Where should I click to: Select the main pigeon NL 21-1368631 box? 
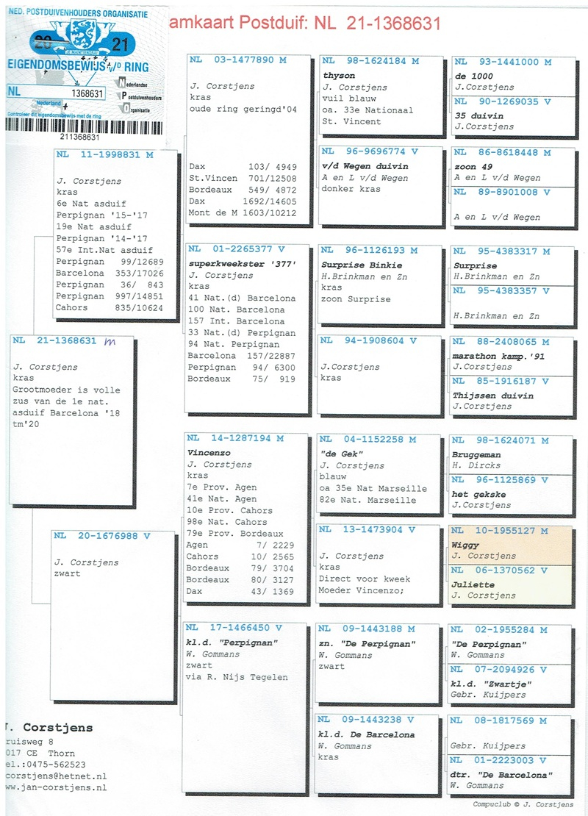[71, 419]
